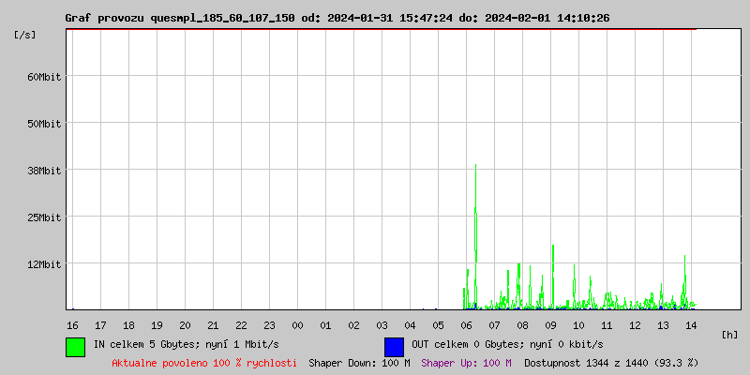Screen dimensions: 750x375
Task: Click the blue OUT legend color swatch
Action: click(394, 346)
